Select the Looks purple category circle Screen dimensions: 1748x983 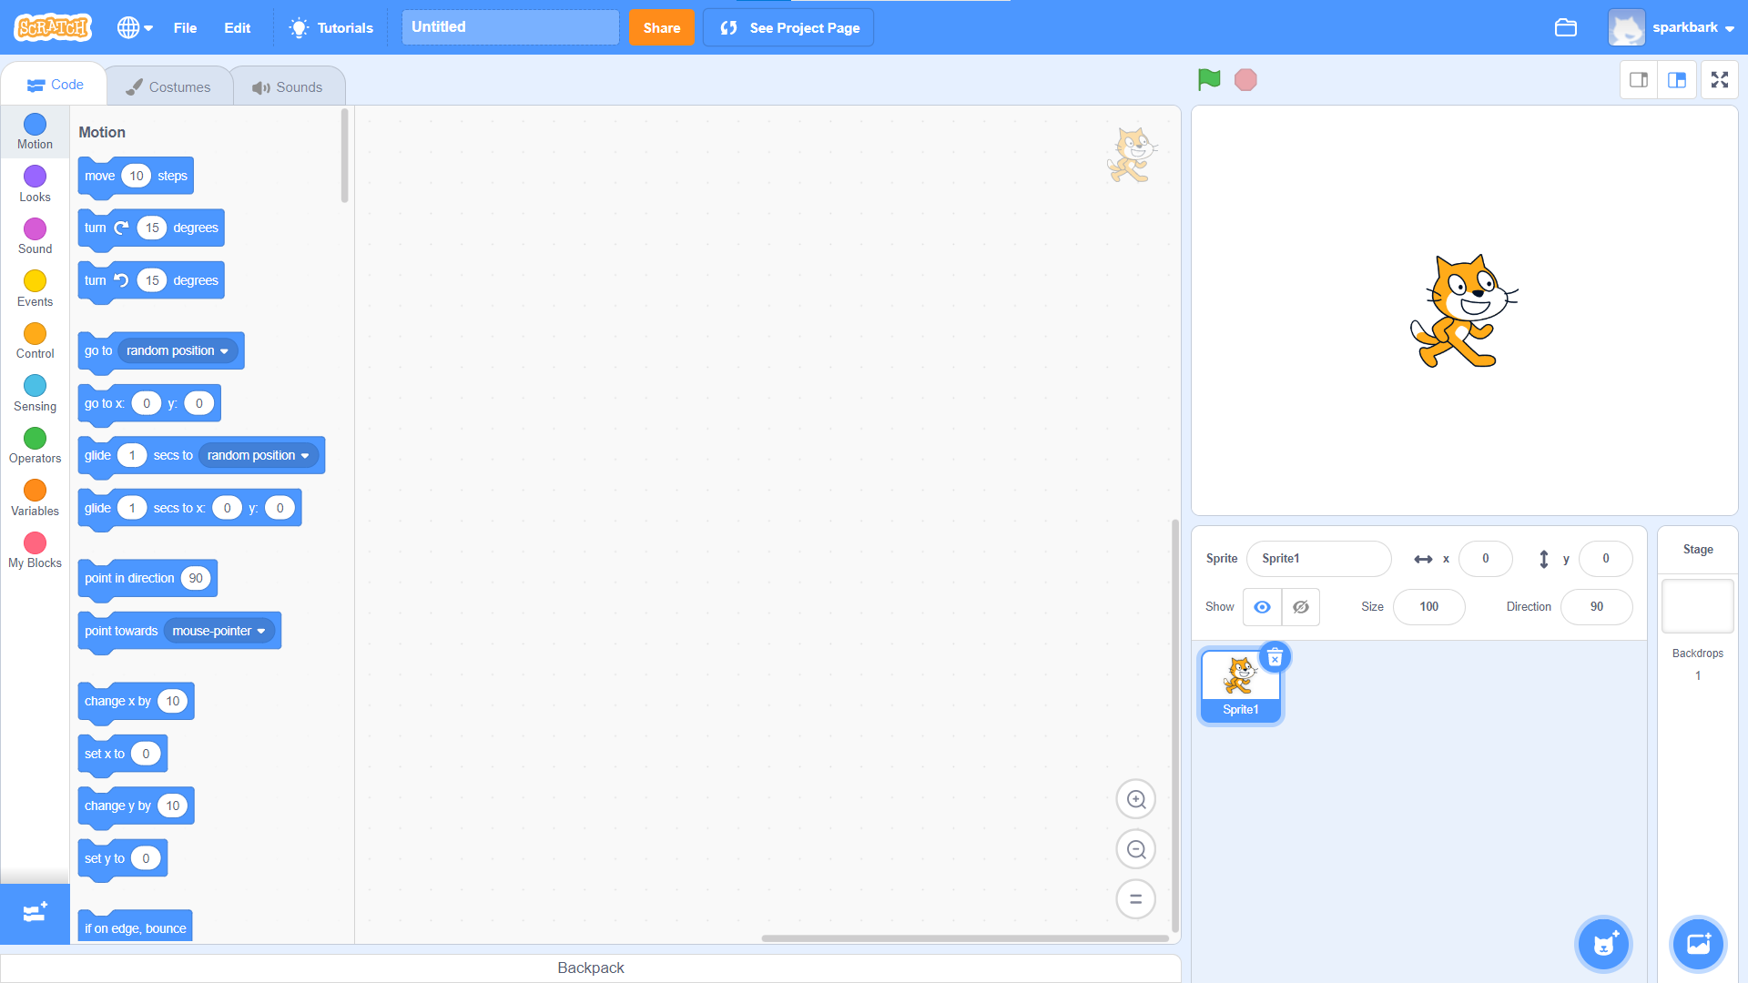coord(35,177)
